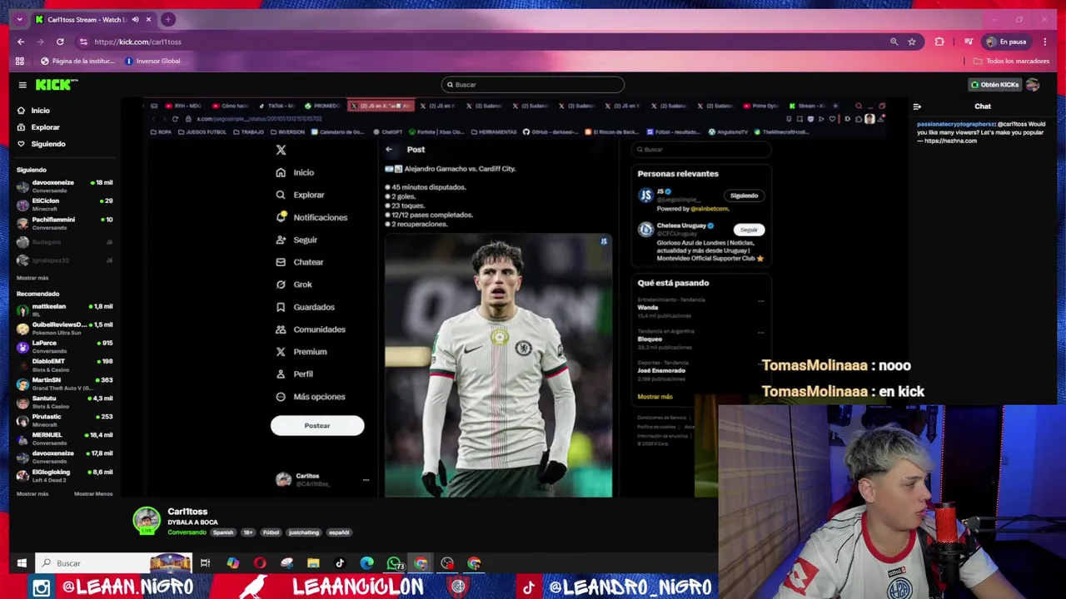Image resolution: width=1066 pixels, height=599 pixels.
Task: Open Chrome media controls icon
Action: (x=968, y=42)
